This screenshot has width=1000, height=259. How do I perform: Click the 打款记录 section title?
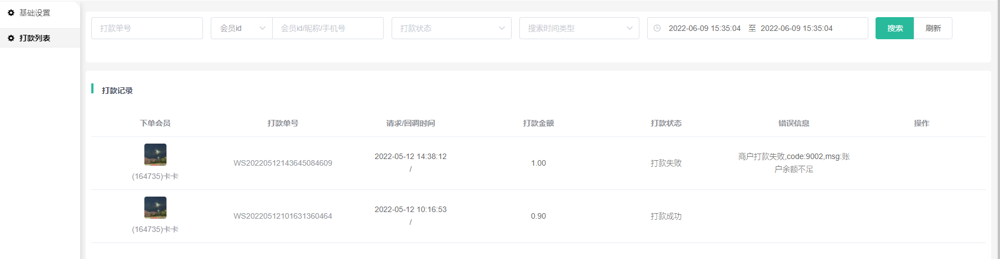coord(117,91)
